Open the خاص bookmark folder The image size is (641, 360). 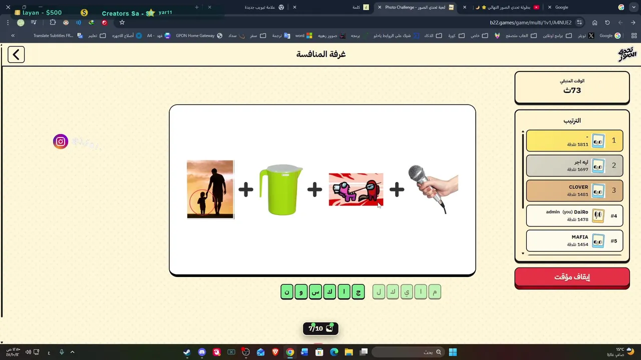pyautogui.click(x=479, y=35)
